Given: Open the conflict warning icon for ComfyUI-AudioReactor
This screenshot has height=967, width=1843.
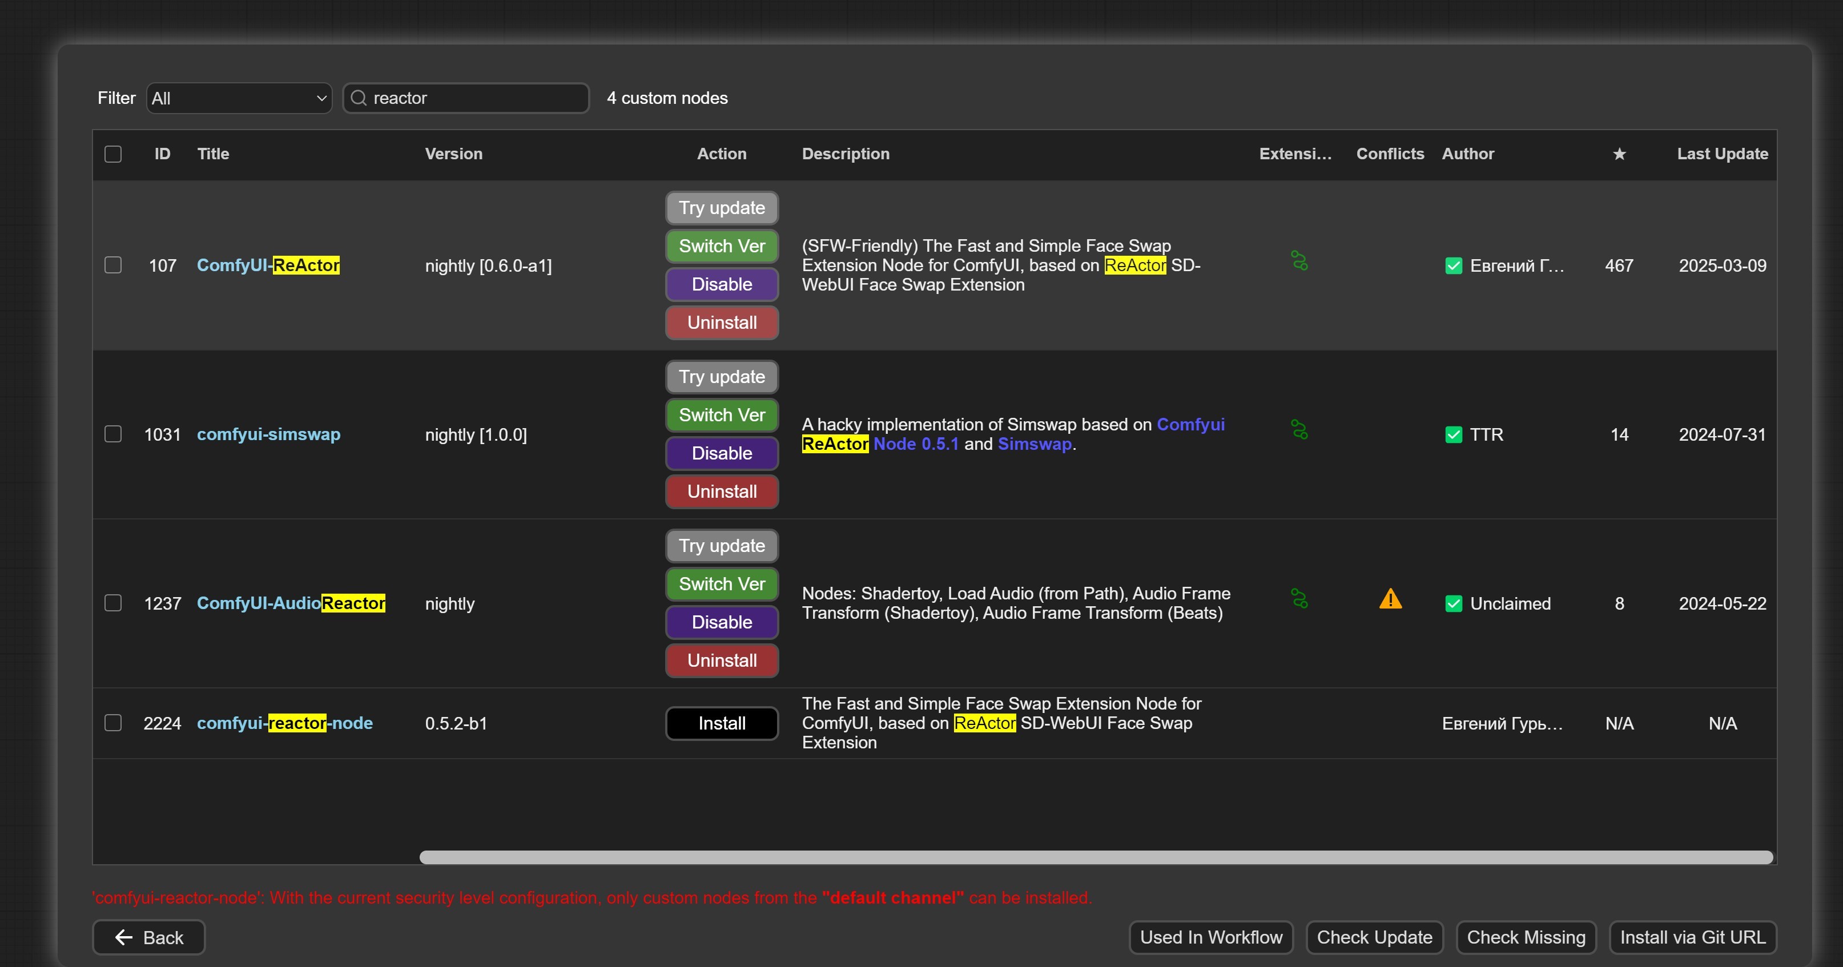Looking at the screenshot, I should pos(1390,599).
